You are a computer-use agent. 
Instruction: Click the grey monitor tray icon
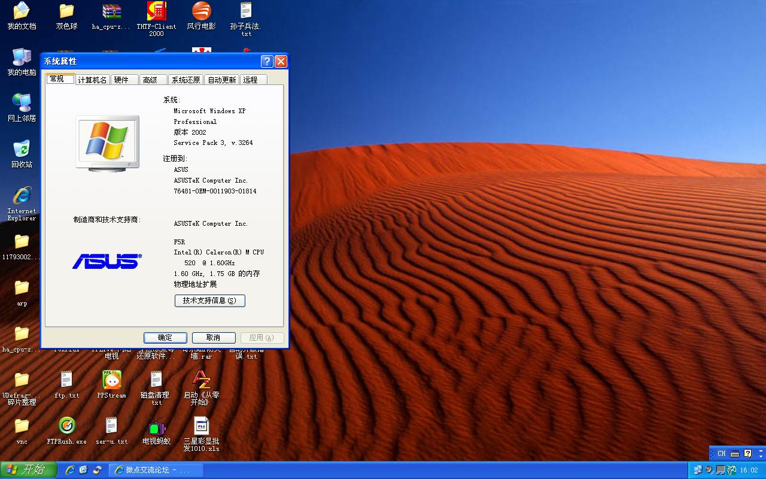(x=721, y=470)
